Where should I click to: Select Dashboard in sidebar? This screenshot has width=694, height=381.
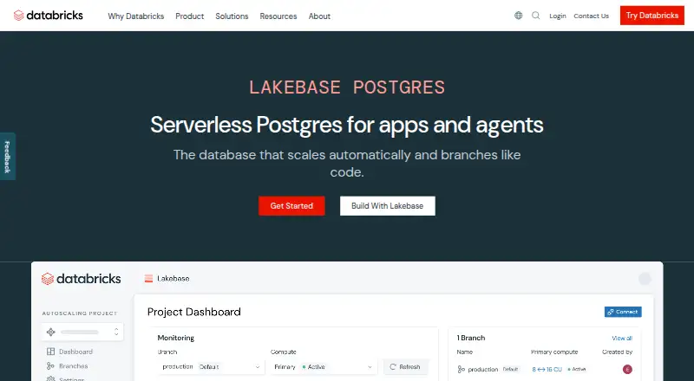coord(75,352)
